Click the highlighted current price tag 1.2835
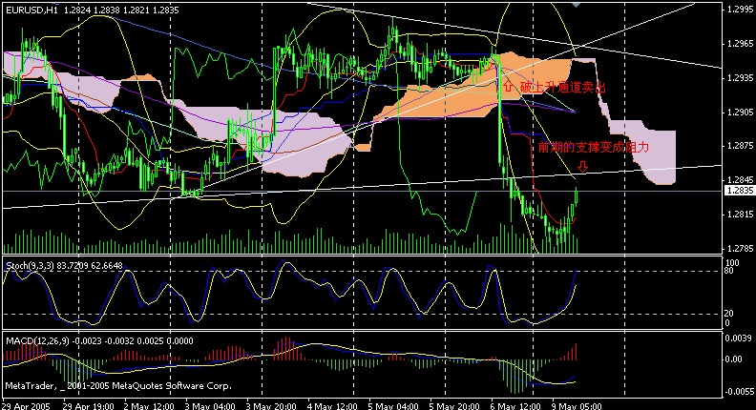 pyautogui.click(x=740, y=191)
